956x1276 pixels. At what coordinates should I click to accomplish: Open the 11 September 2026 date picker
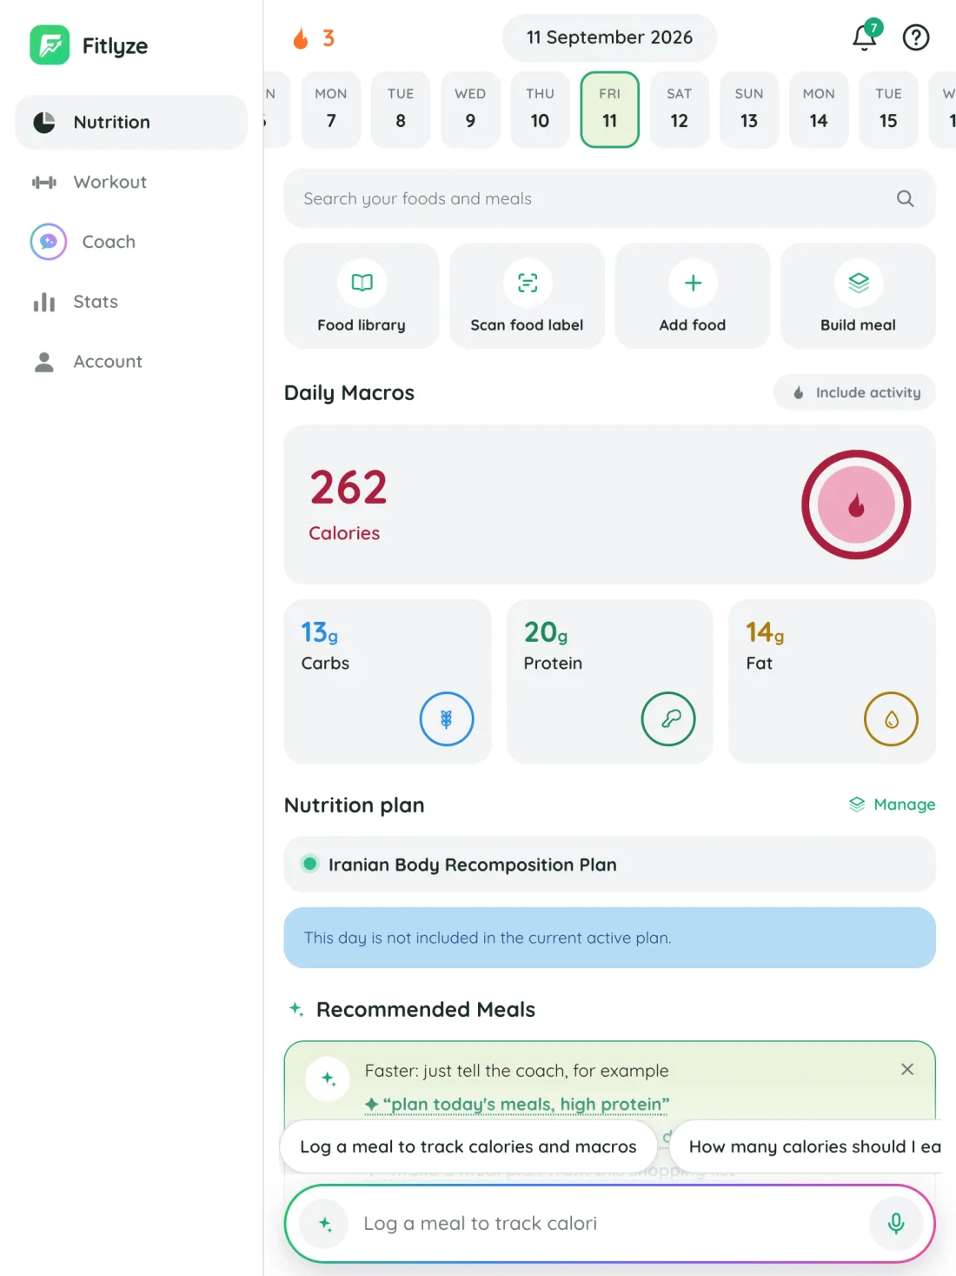(609, 37)
